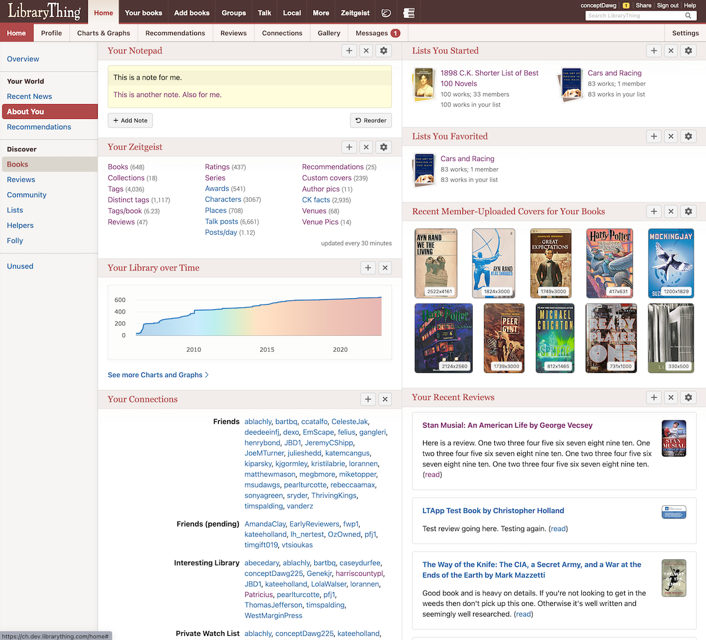Viewport: 706px width, 640px height.
Task: Click the magnifier icon in the search box
Action: [x=688, y=15]
